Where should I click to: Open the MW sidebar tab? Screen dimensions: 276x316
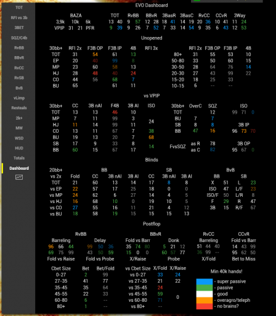[19, 128]
